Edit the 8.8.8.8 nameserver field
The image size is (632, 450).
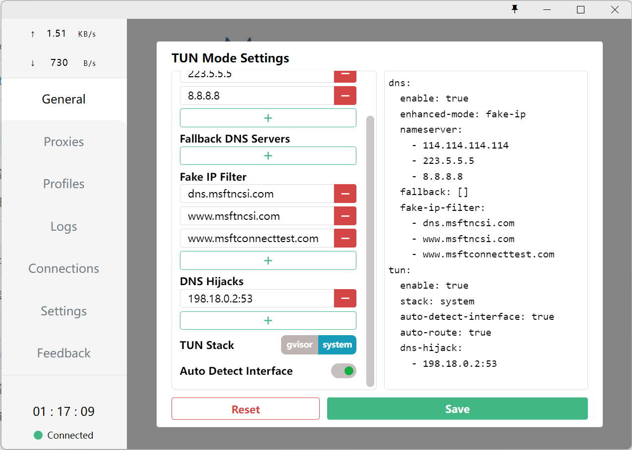(257, 96)
